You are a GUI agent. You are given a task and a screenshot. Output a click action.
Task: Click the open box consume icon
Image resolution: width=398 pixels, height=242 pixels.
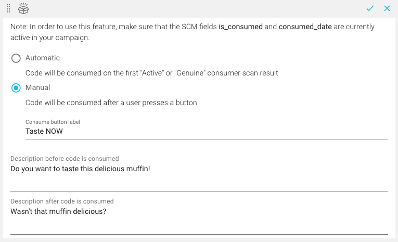(23, 8)
